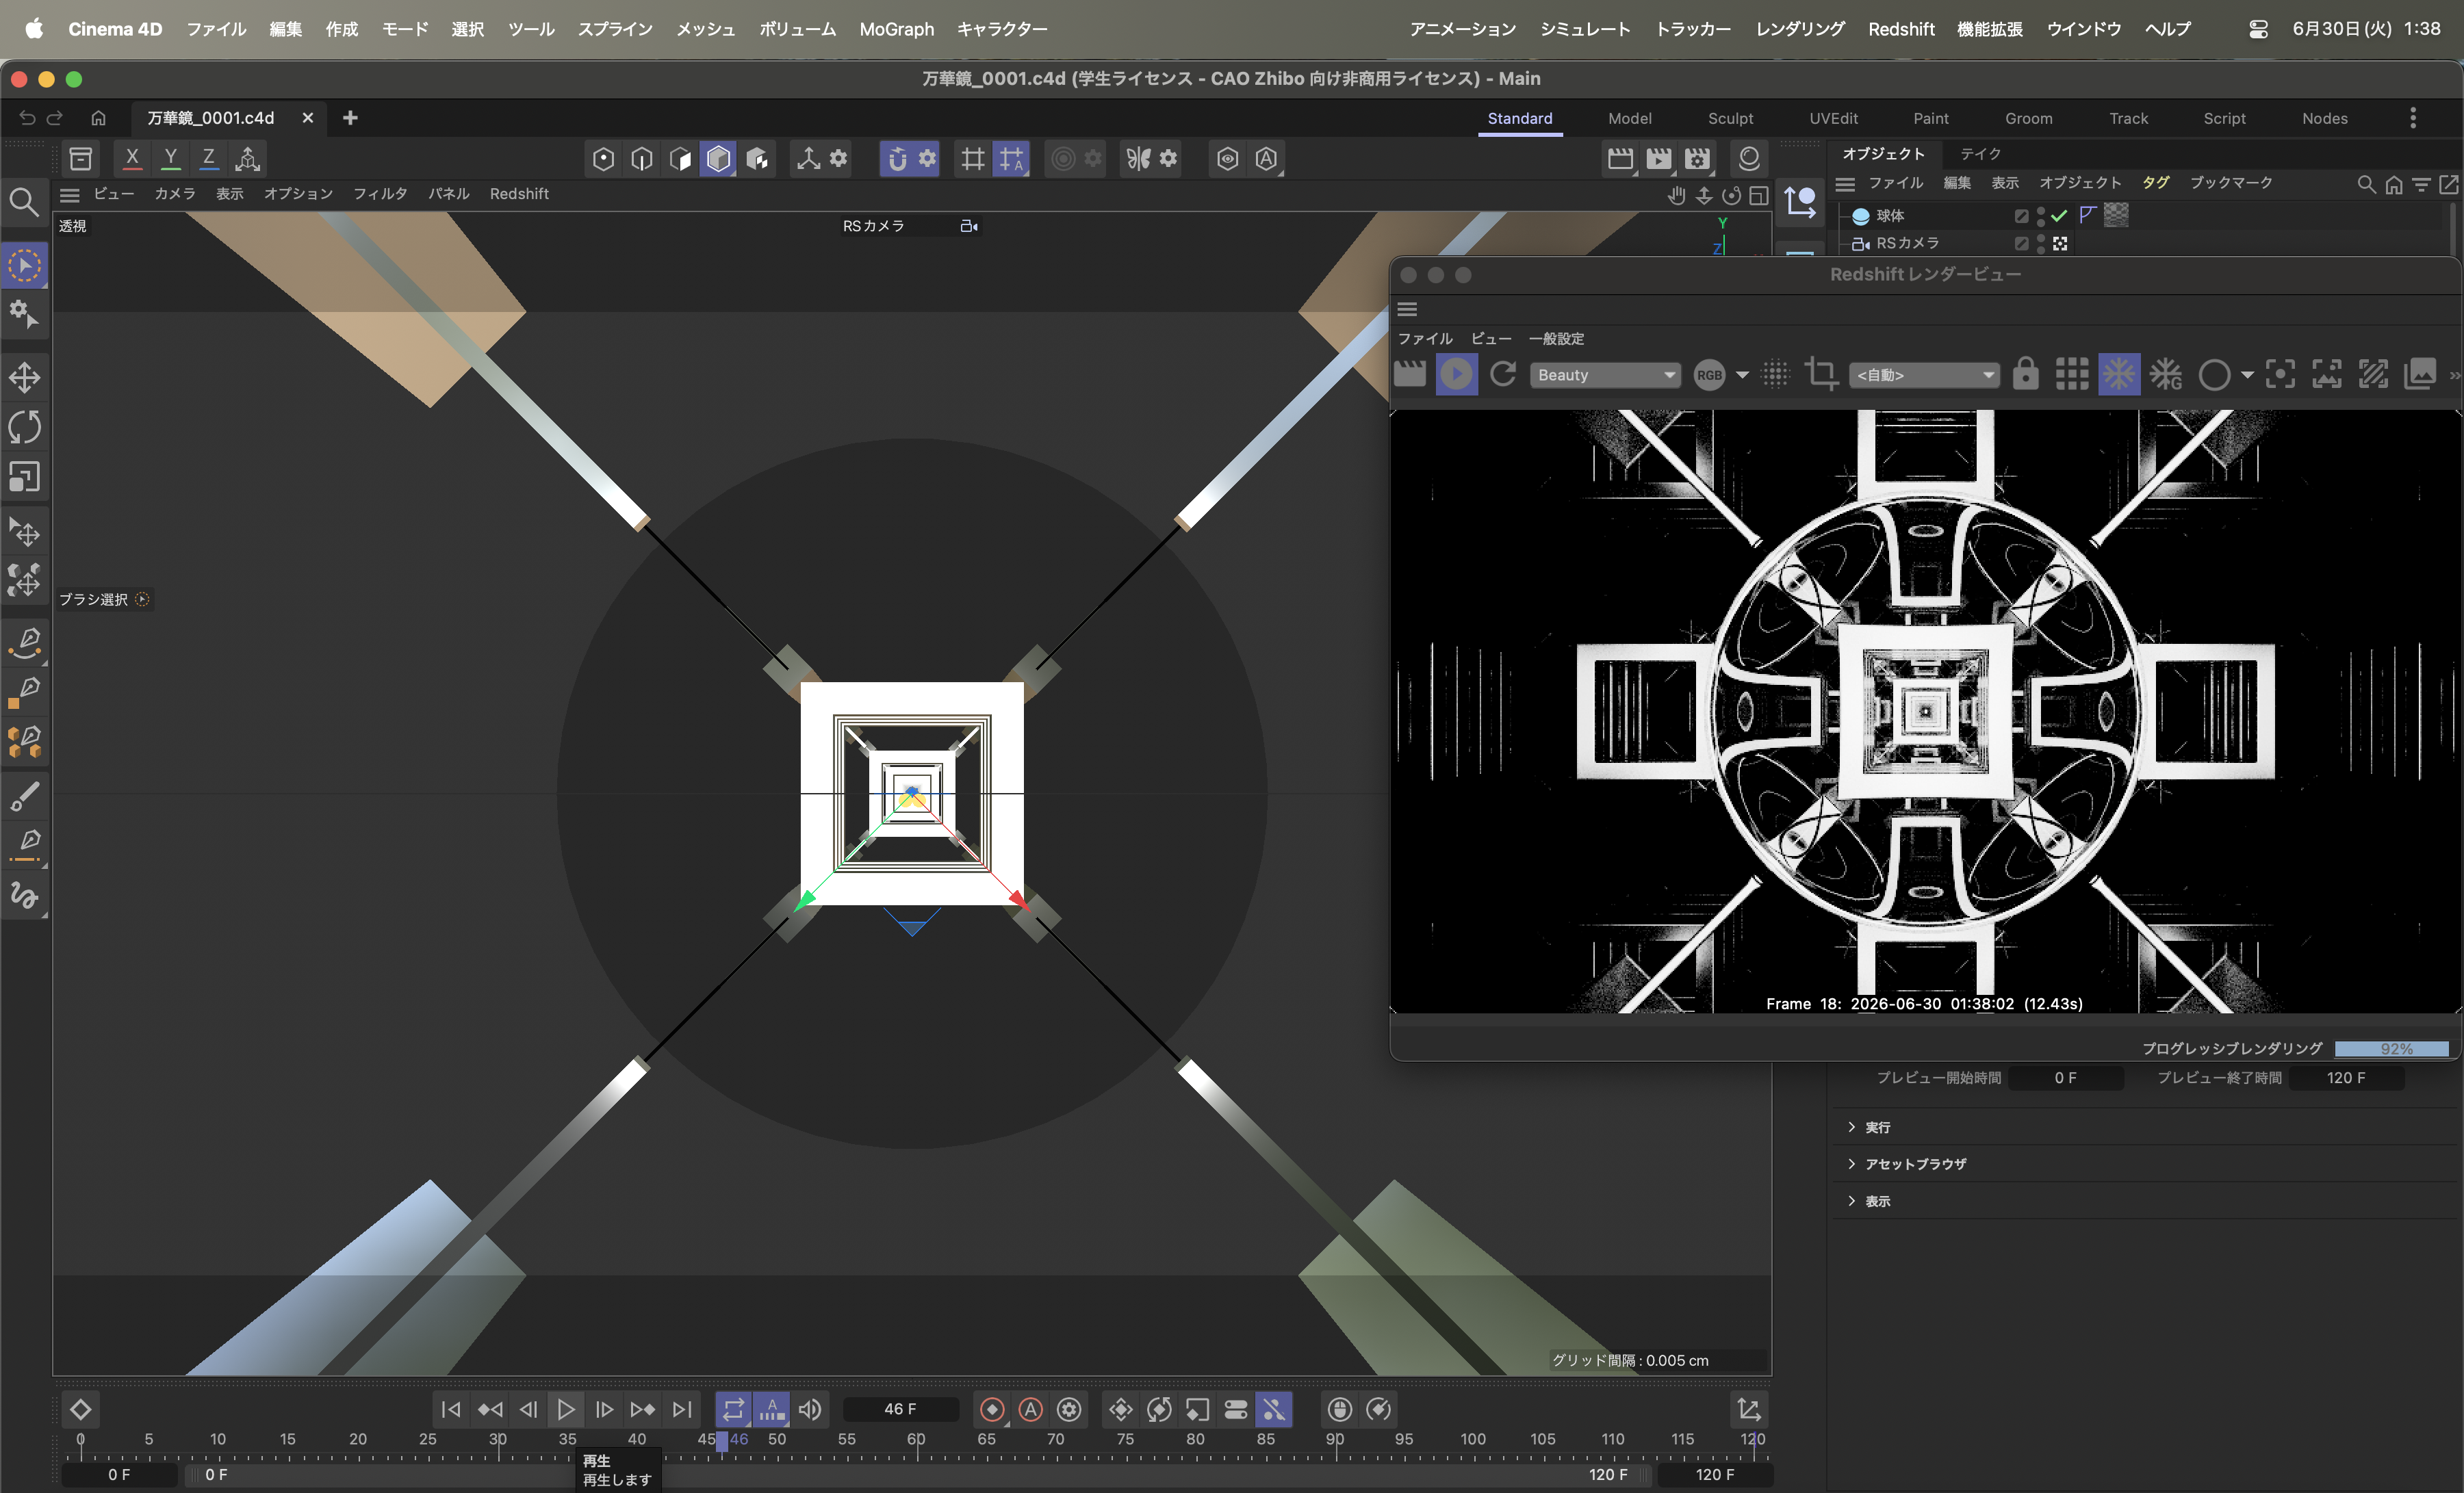Select the Move tool in left toolbar
2464x1493 pixels.
tap(24, 378)
